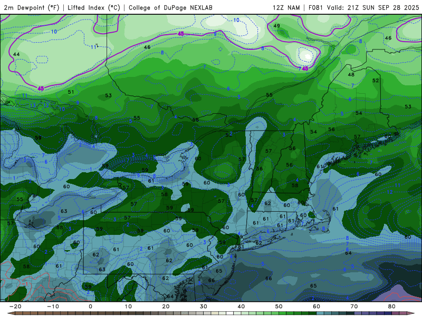Click the '30' color scale label
This screenshot has height=316, width=422.
point(204,307)
